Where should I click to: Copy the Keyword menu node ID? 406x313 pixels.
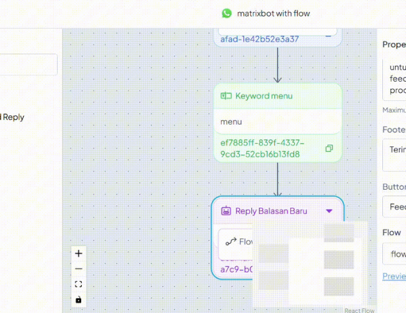coord(329,148)
